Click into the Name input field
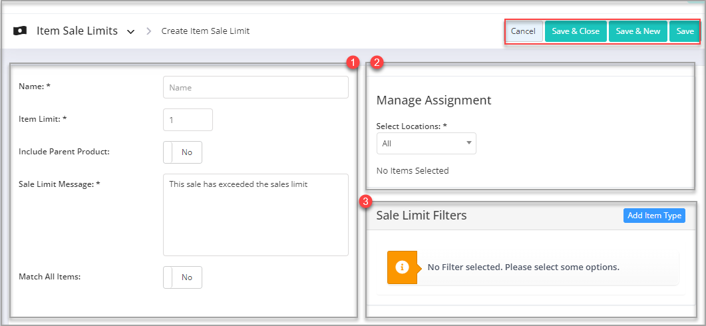This screenshot has height=326, width=706. click(256, 87)
